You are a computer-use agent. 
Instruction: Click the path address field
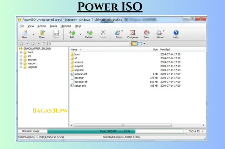pyautogui.click(x=89, y=44)
